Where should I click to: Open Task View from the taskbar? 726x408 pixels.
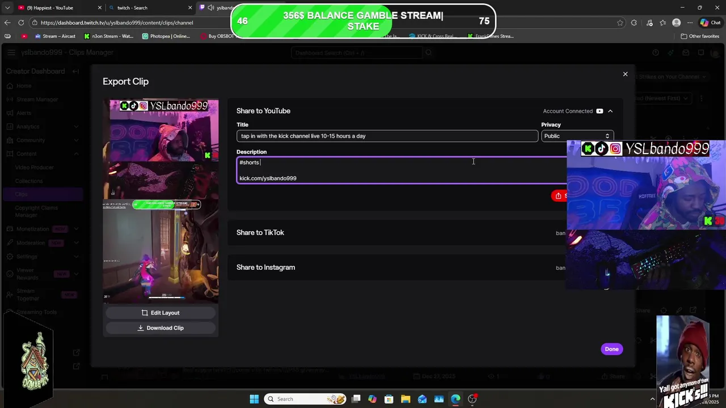coord(356,399)
